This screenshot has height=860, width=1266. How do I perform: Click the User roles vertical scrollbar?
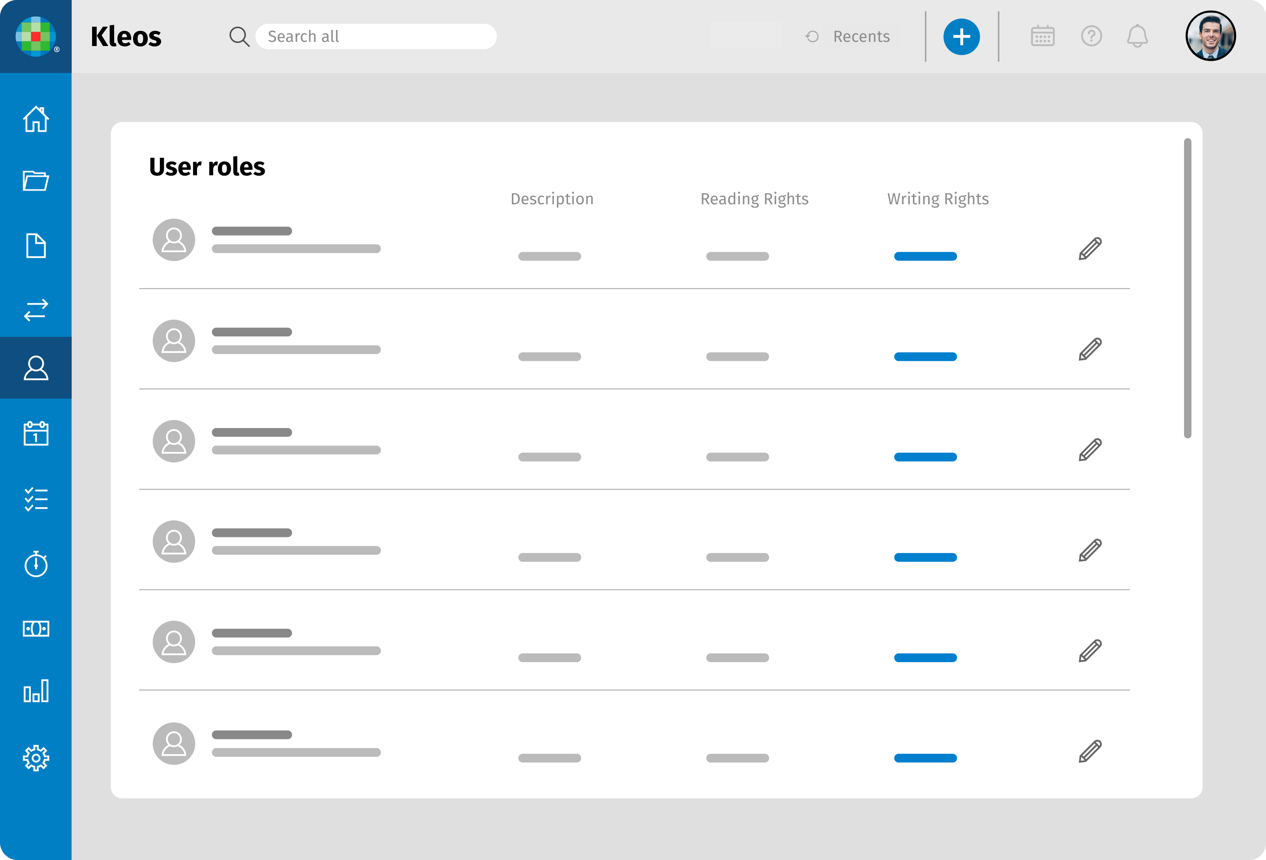click(1187, 288)
